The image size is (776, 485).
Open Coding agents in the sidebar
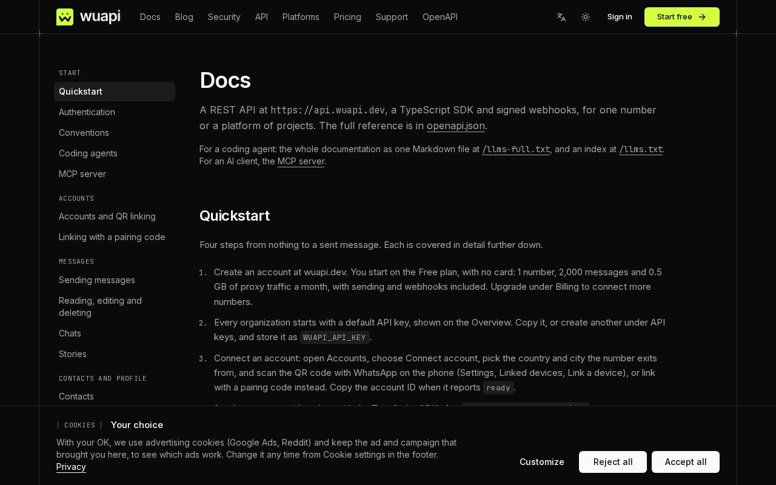tap(115, 153)
